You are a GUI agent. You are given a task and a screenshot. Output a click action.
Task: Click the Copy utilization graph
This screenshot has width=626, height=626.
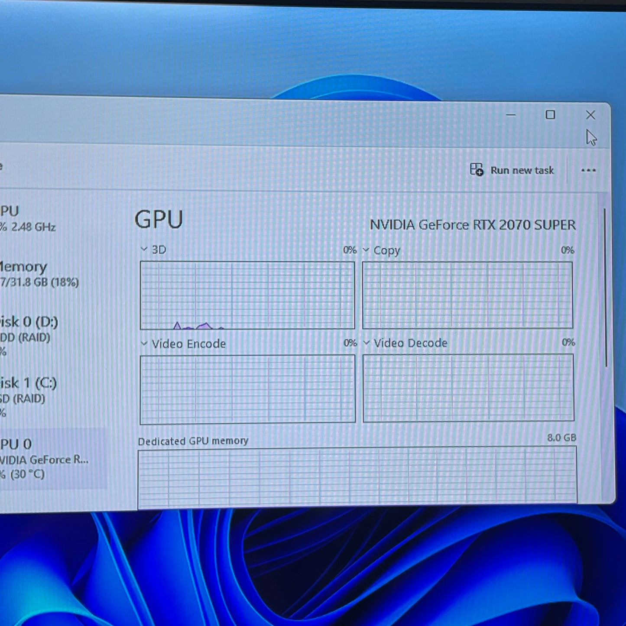(467, 295)
